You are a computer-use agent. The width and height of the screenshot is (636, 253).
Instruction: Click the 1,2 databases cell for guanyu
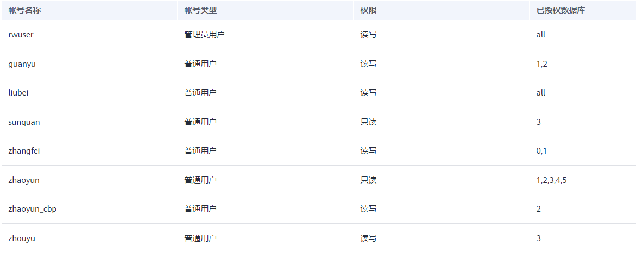541,64
